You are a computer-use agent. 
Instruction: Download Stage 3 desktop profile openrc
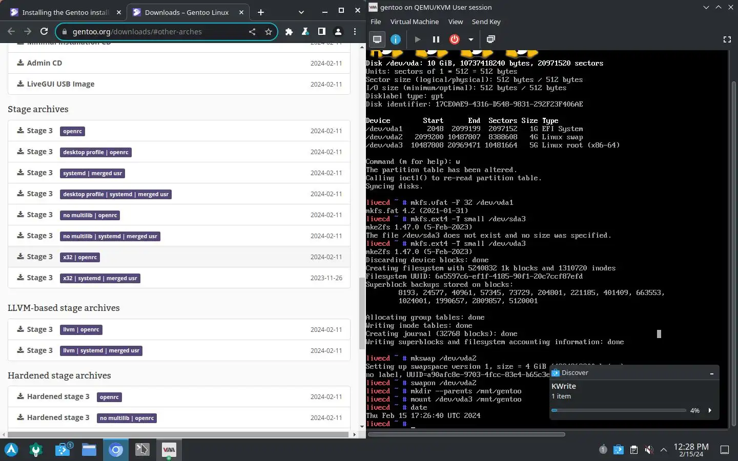pos(179,152)
